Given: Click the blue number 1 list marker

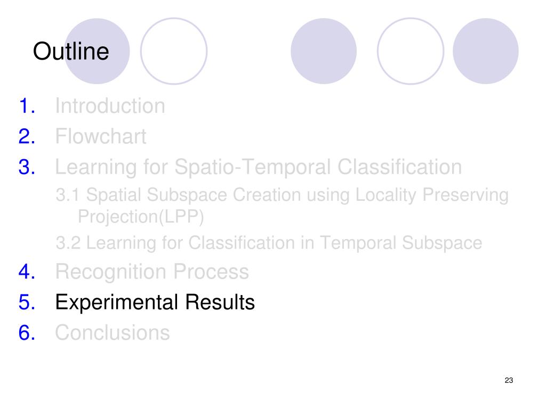Looking at the screenshot, I should pos(27,106).
